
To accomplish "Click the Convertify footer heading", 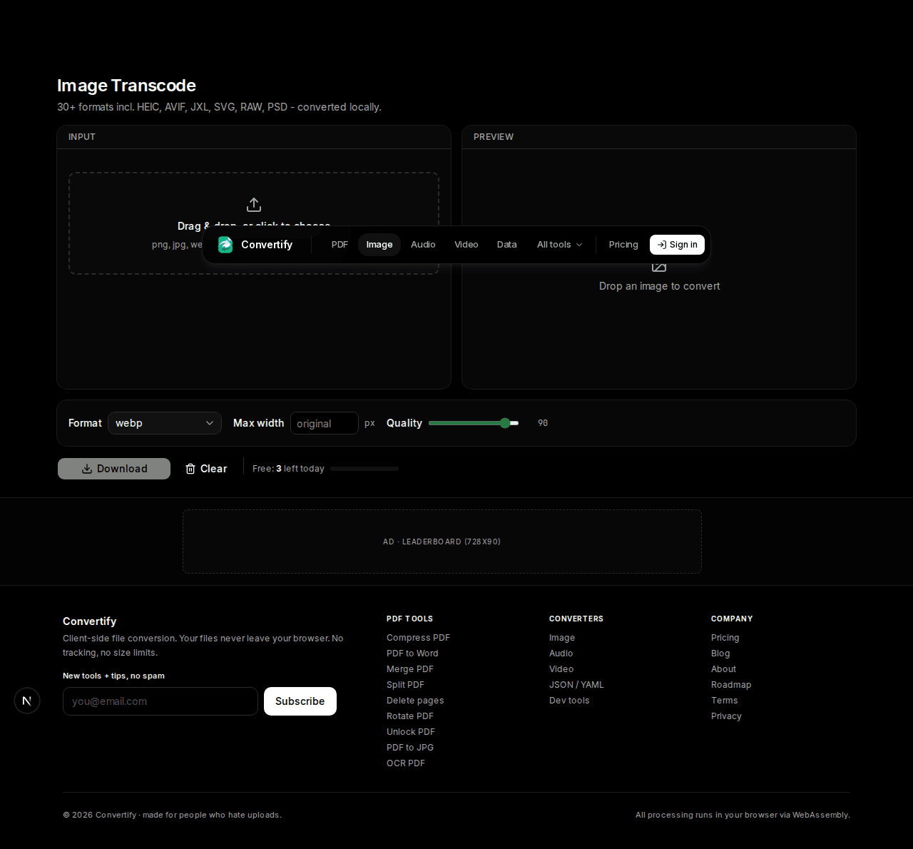I will tap(89, 621).
